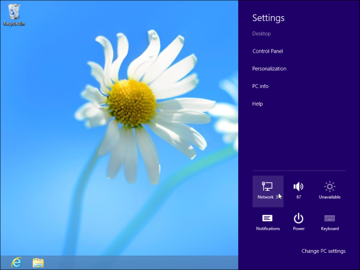
Task: Open the Keyboard layout icon
Action: pyautogui.click(x=330, y=222)
